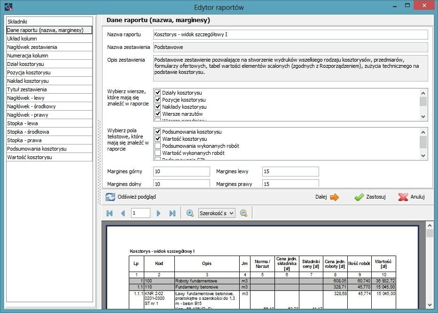
Task: Open Stopka - prawa section
Action: pos(49,140)
